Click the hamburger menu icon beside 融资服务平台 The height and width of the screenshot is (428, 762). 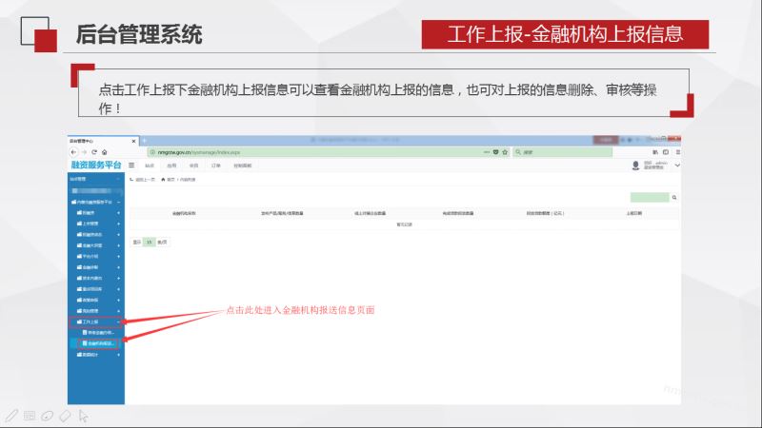click(131, 165)
